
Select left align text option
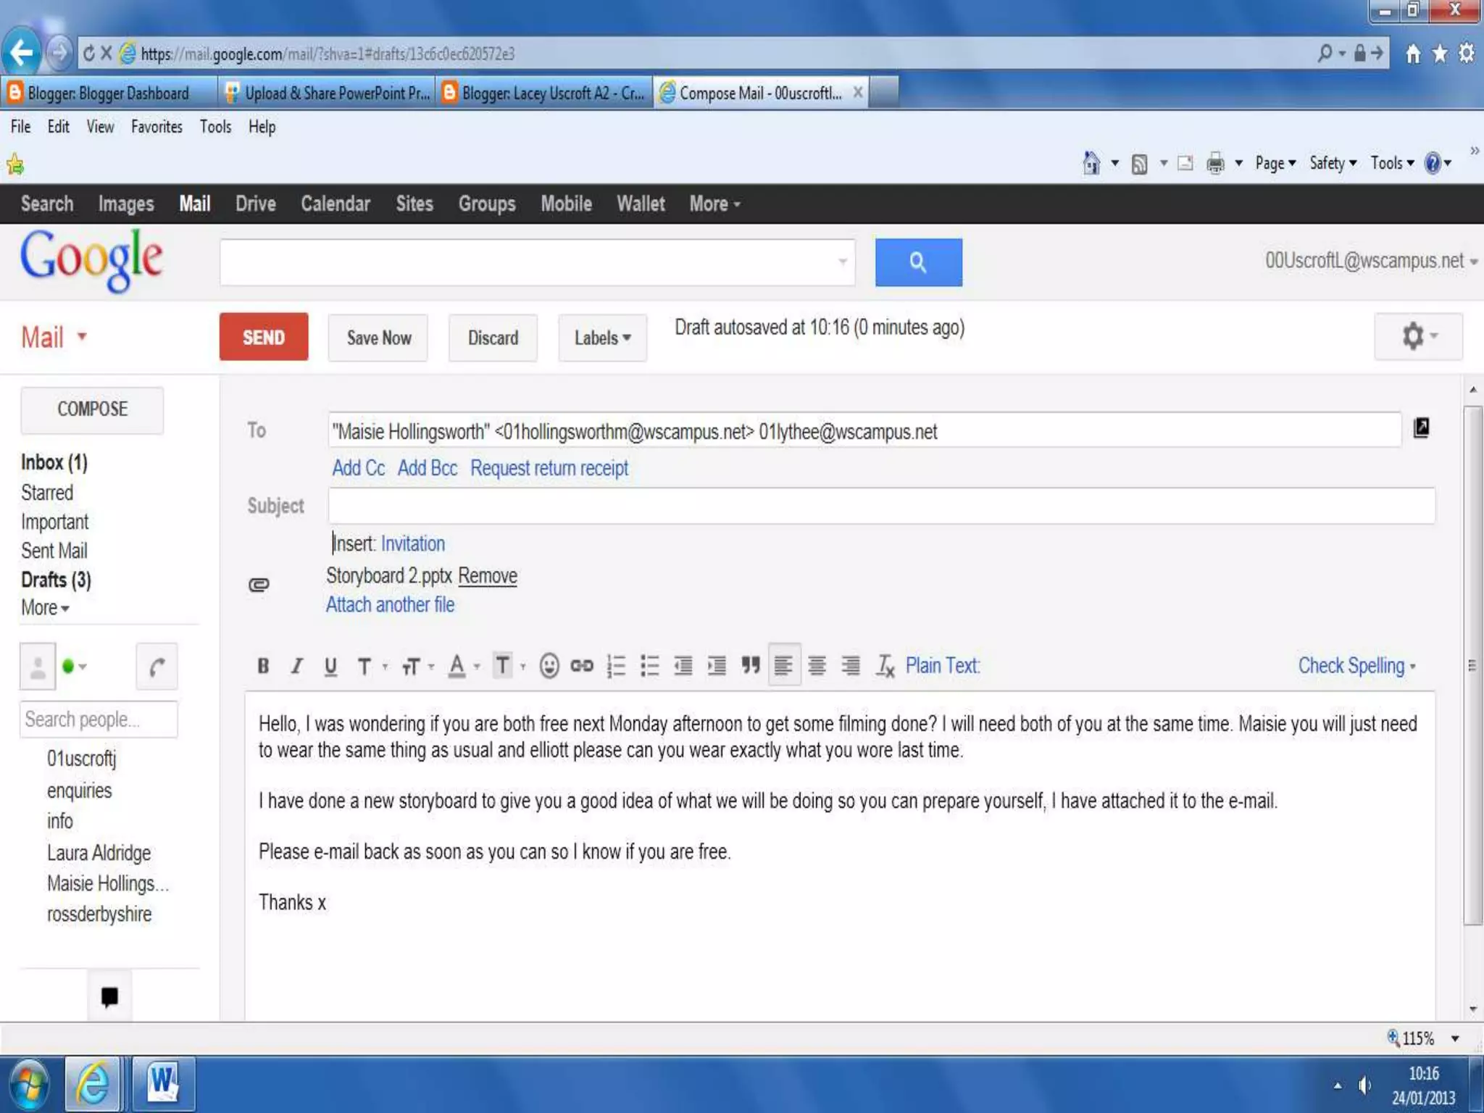coord(783,666)
